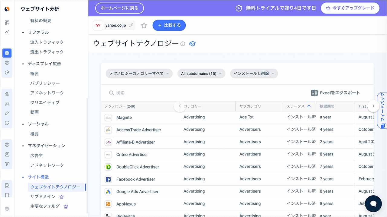The image size is (387, 217).
Task: Click the Criteo Advertiser logo icon
Action: [108, 155]
